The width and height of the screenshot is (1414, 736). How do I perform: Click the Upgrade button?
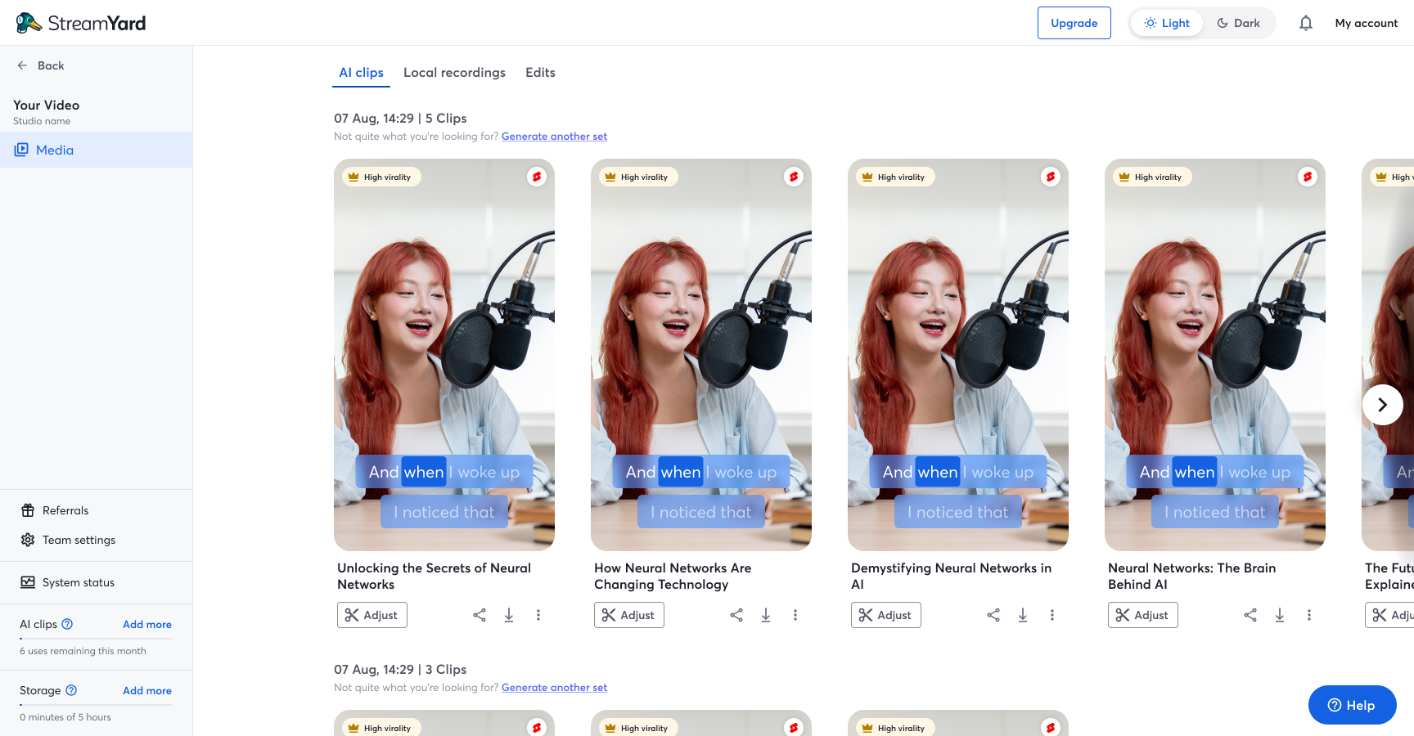click(x=1074, y=23)
